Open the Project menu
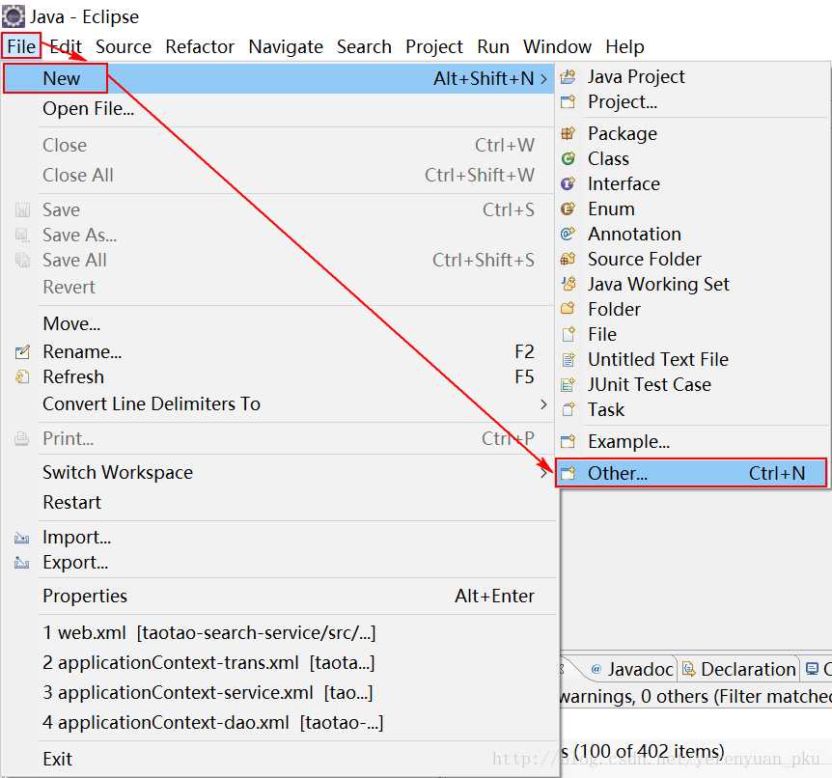Image resolution: width=832 pixels, height=778 pixels. coord(434,46)
